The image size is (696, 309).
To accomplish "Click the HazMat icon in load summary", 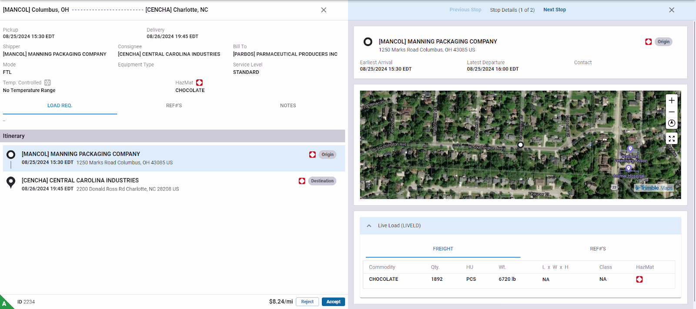I will pyautogui.click(x=199, y=82).
